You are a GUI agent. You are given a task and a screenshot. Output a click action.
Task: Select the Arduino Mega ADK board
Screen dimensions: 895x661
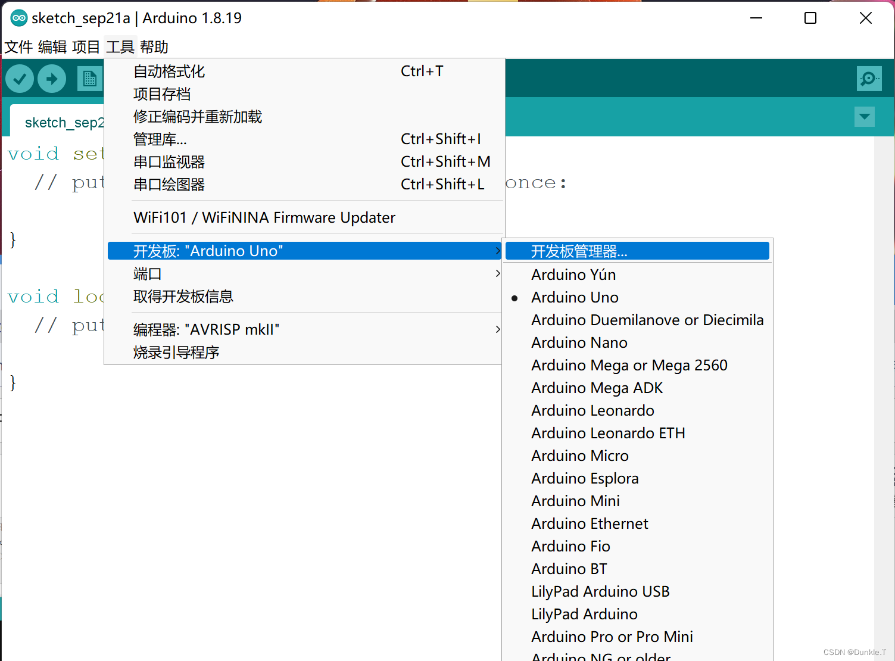pos(637,388)
